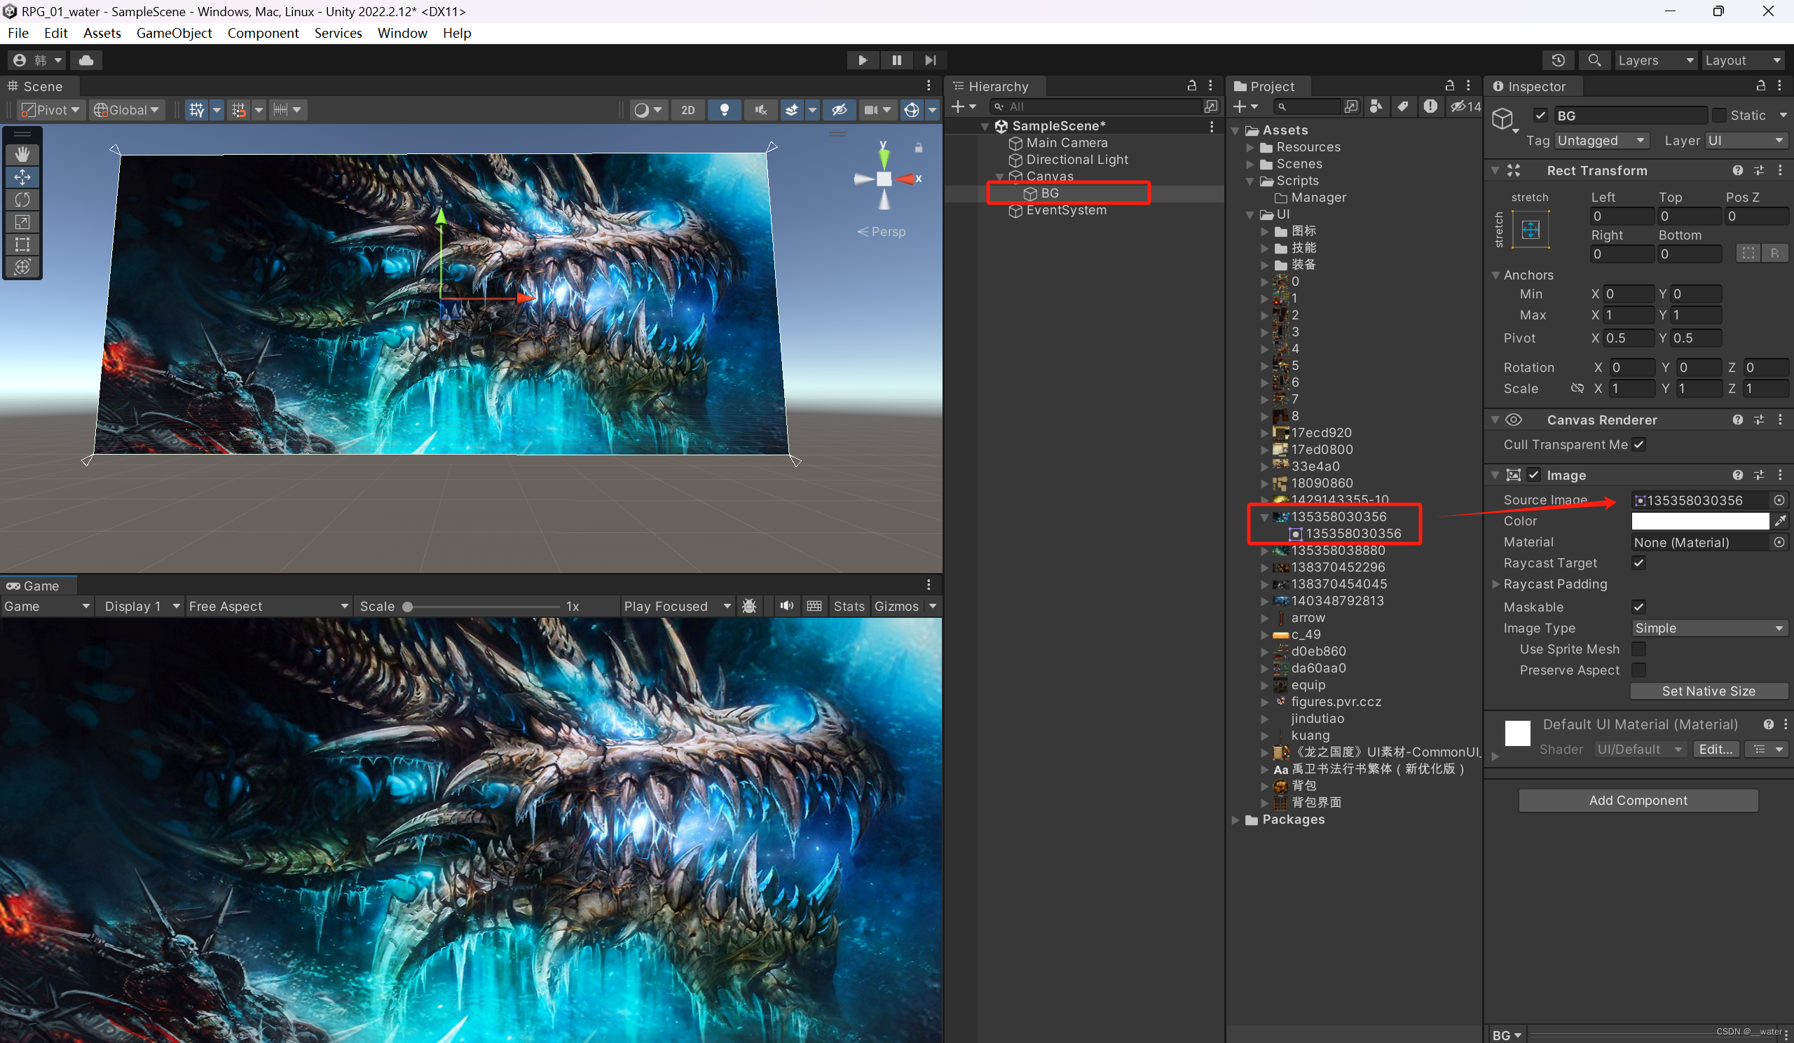Open the Layers dropdown
This screenshot has width=1794, height=1043.
pyautogui.click(x=1655, y=60)
